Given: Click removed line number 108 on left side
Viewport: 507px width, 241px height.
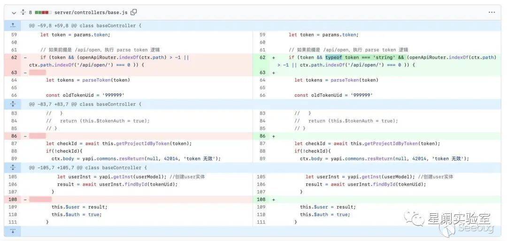Looking at the screenshot, I should (14, 199).
